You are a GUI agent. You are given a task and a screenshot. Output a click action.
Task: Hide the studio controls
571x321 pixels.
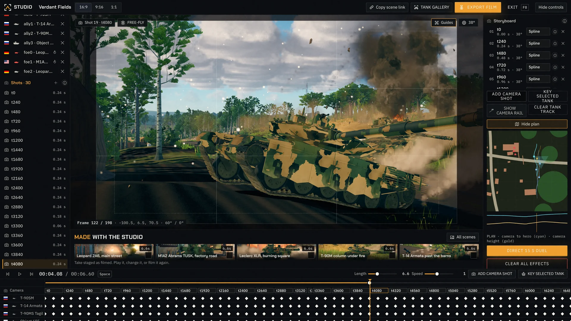[x=551, y=7]
